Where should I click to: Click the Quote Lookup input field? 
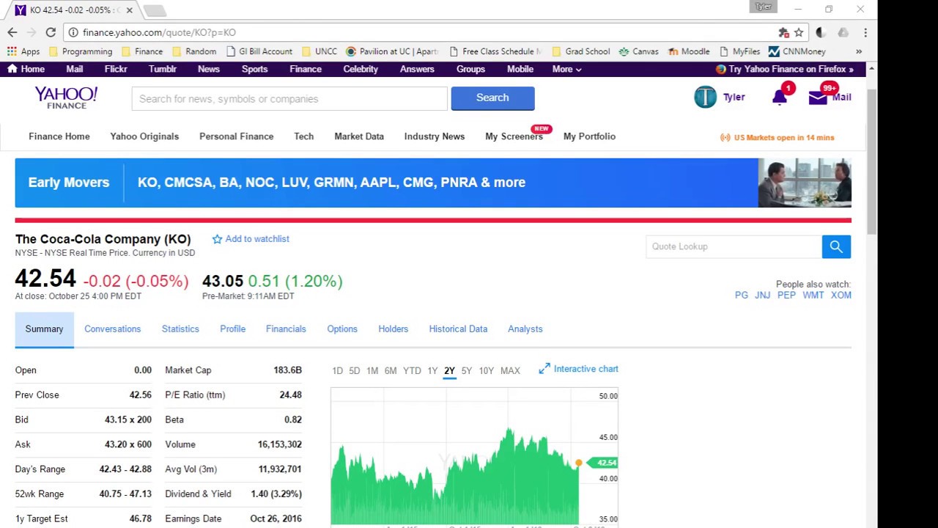(x=734, y=246)
